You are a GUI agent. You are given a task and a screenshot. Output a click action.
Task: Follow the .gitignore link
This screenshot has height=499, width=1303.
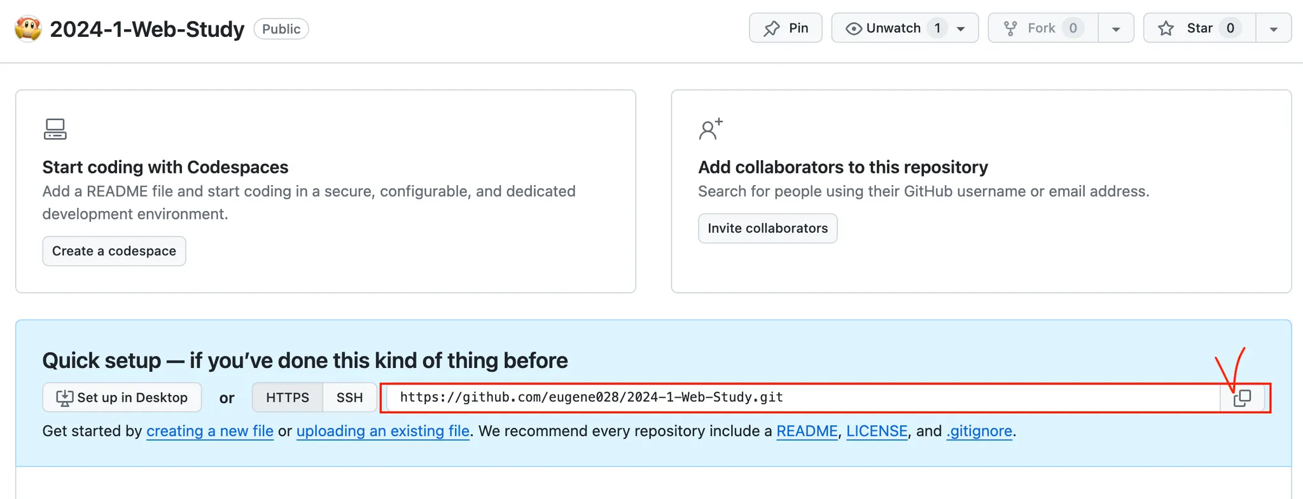coord(979,431)
